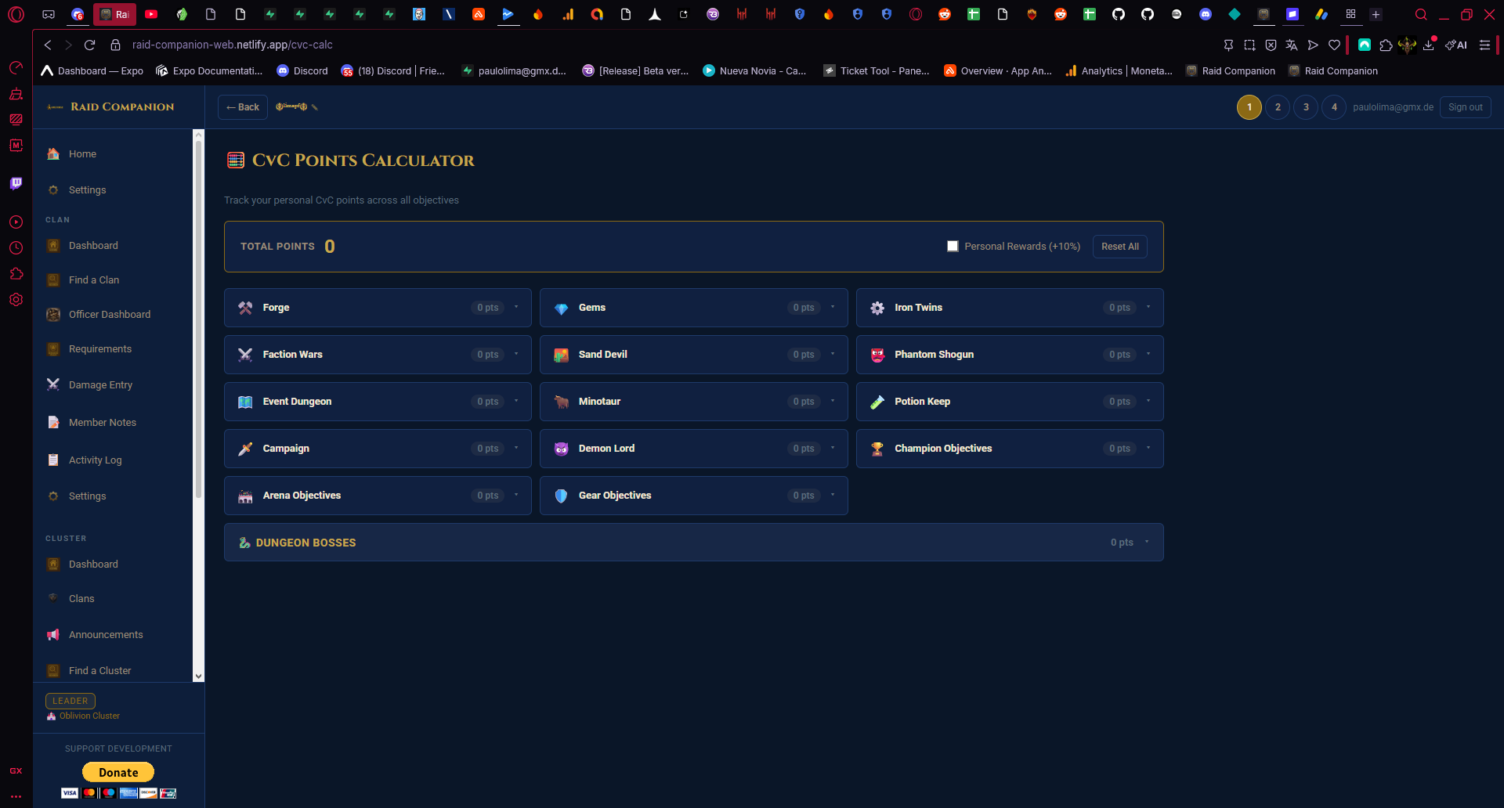Image resolution: width=1504 pixels, height=808 pixels.
Task: Click the CvC calculator abacus icon
Action: point(236,161)
